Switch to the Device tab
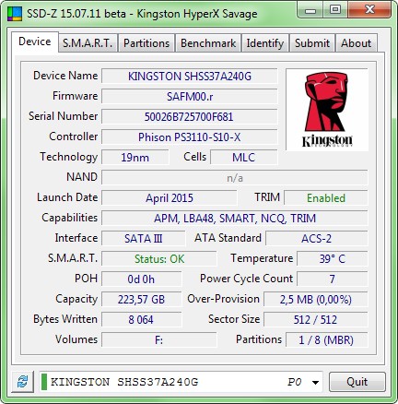This screenshot has width=398, height=404. click(35, 42)
